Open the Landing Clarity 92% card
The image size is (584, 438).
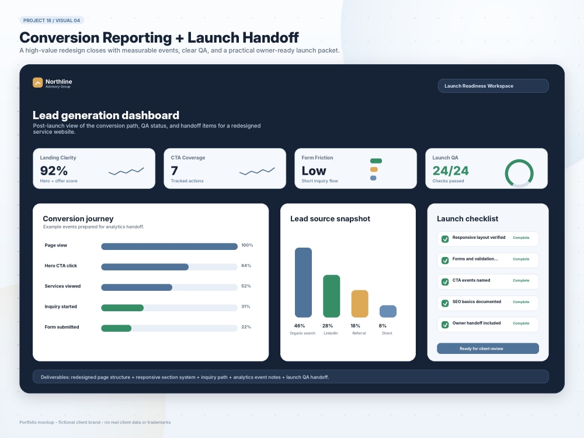tap(94, 168)
